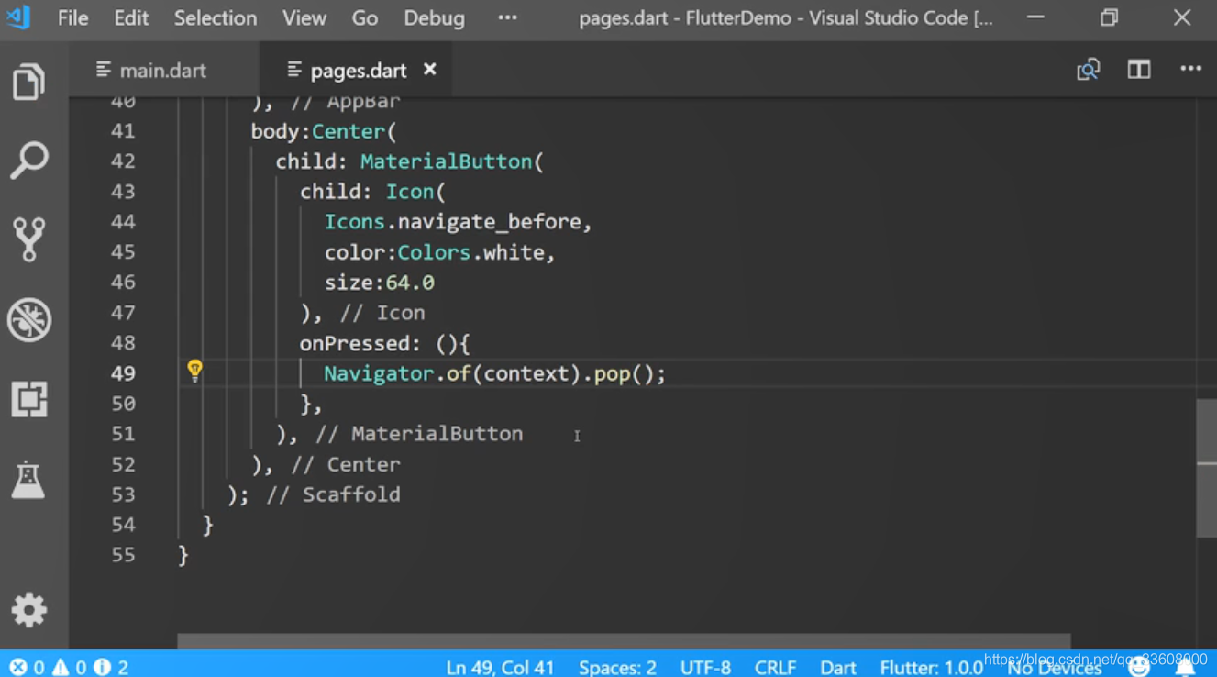Click body:Center( on line 41
Image resolution: width=1217 pixels, height=677 pixels.
click(x=323, y=131)
